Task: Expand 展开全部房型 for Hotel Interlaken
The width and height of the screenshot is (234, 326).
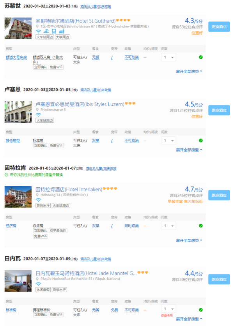Action: (x=189, y=241)
